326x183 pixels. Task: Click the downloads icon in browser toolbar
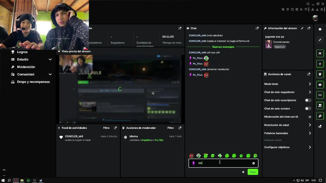click(317, 9)
